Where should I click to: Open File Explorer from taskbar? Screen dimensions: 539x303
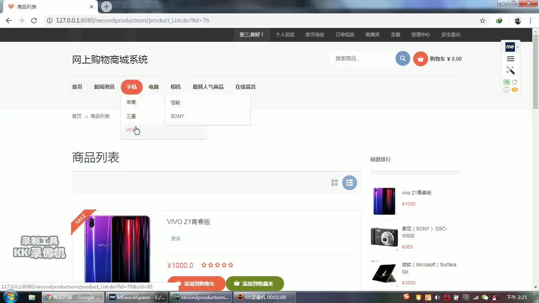pyautogui.click(x=32, y=297)
